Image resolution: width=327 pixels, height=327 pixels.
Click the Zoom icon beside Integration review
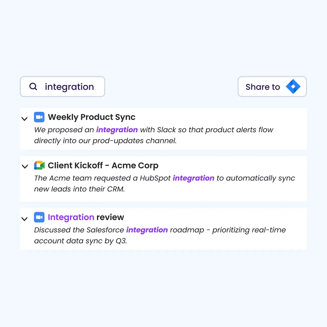tap(39, 217)
